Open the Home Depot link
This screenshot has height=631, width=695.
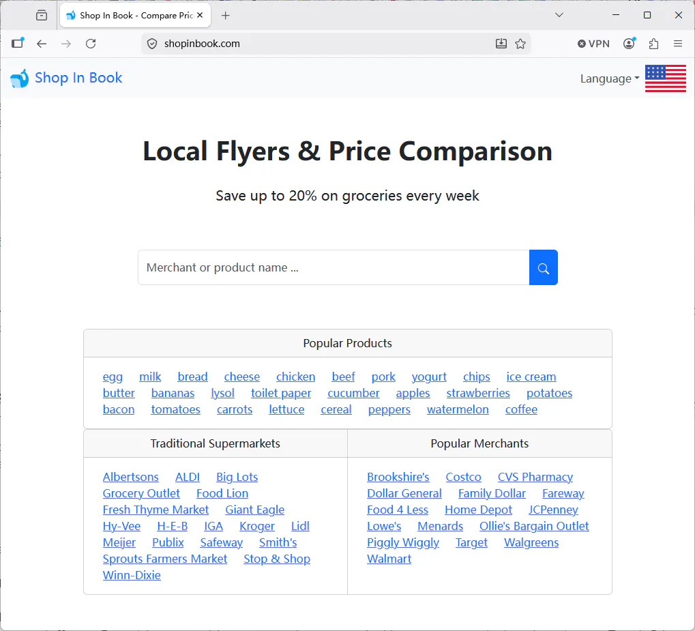[x=478, y=510]
